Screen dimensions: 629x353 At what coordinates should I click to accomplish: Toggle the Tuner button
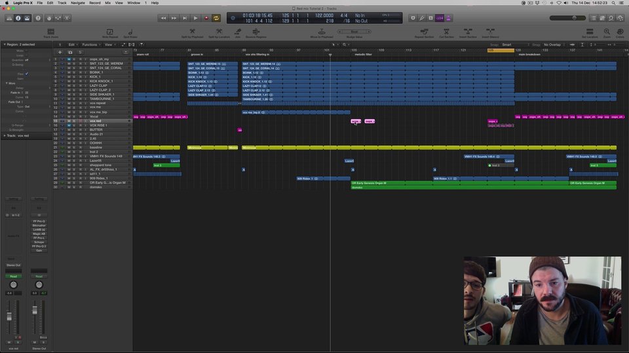(x=421, y=18)
